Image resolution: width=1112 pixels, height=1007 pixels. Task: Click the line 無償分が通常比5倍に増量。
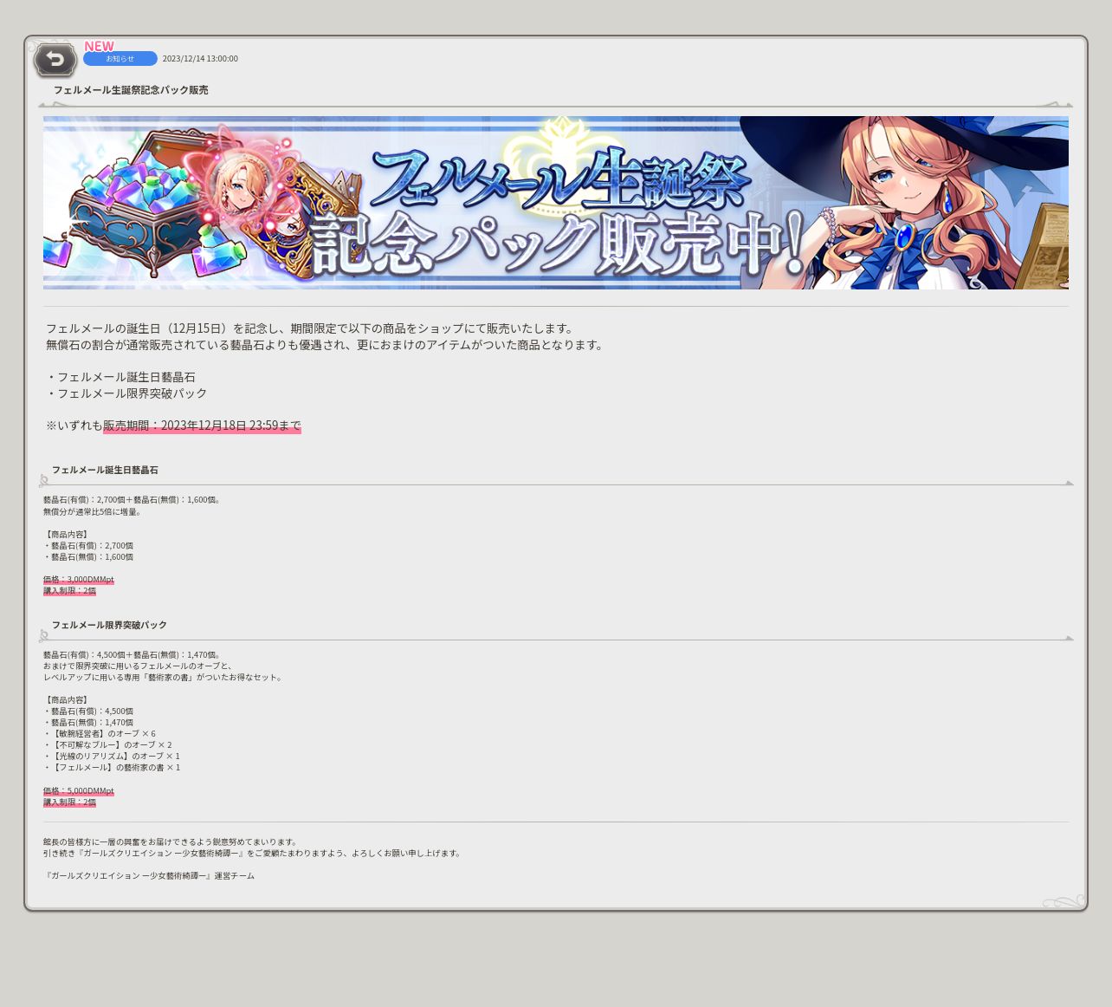(93, 512)
